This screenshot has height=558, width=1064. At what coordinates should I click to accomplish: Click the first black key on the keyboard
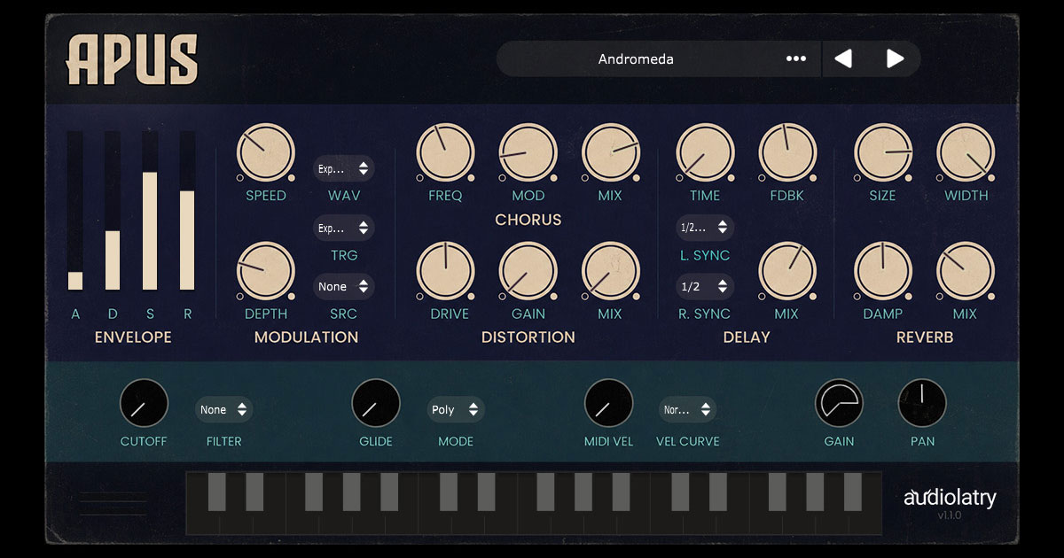217,492
